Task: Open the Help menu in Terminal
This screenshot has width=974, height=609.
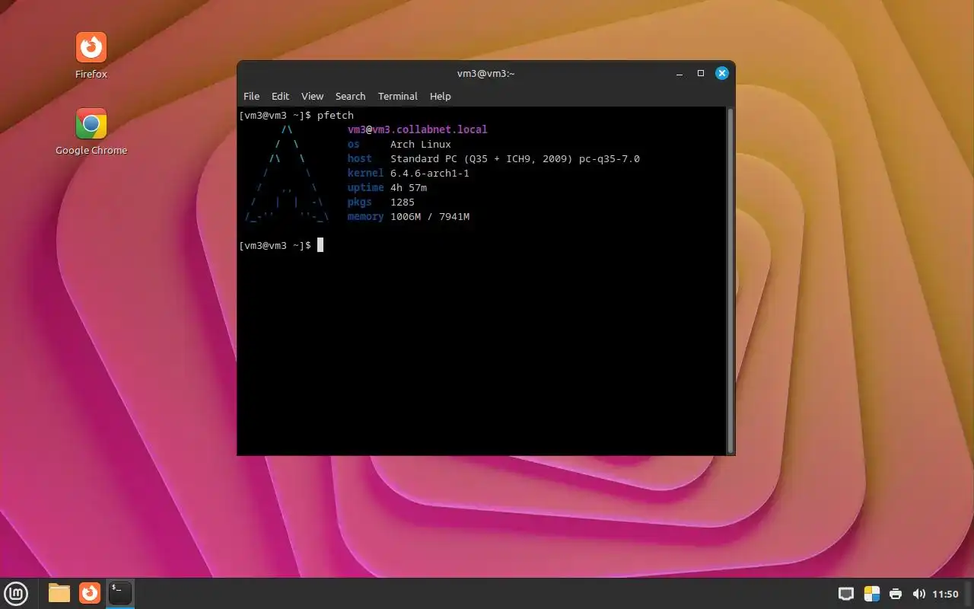Action: pos(440,96)
